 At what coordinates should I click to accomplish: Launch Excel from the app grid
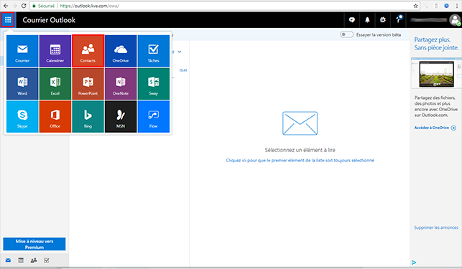tap(55, 84)
